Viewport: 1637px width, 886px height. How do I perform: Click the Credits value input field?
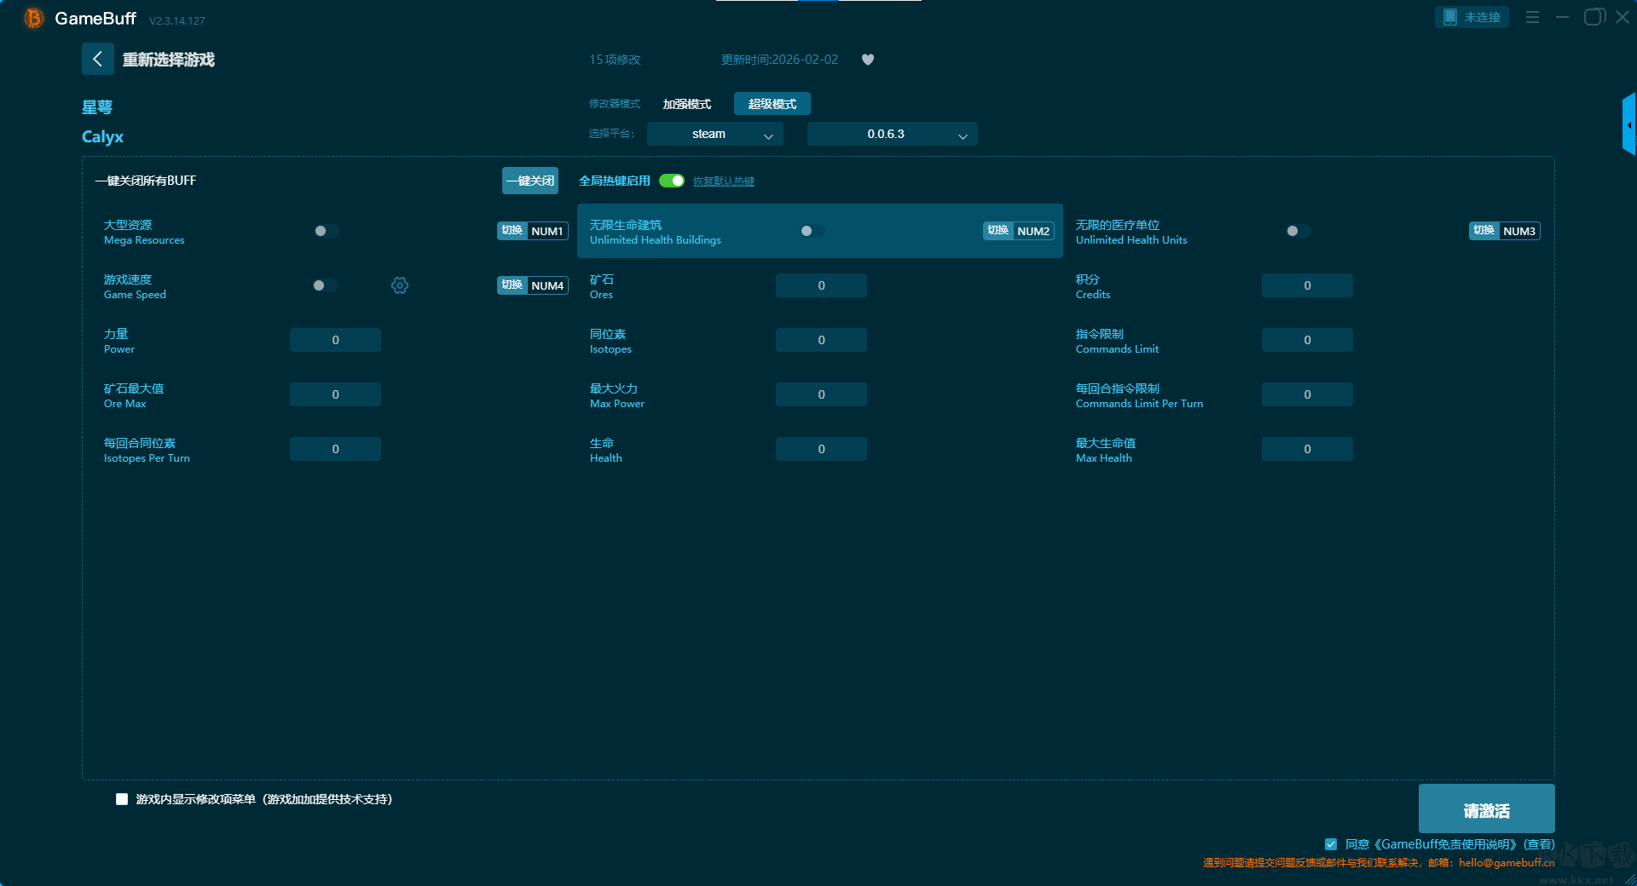tap(1306, 285)
